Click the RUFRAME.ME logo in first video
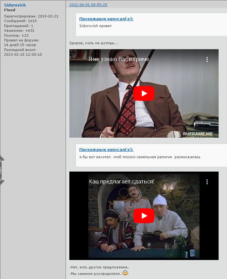227x279 pixels. (x=189, y=134)
